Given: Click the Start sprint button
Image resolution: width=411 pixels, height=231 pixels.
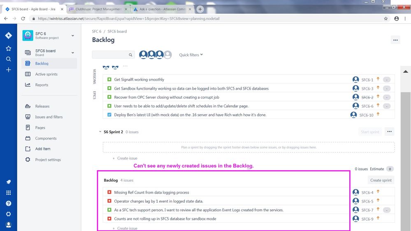Looking at the screenshot, I should point(370,132).
